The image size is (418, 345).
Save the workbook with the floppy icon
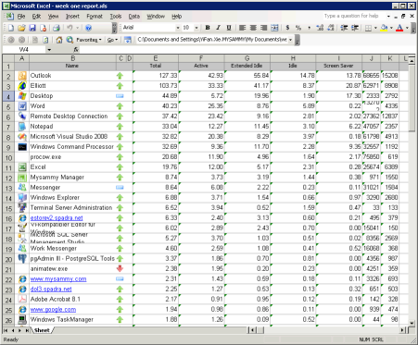(32, 28)
